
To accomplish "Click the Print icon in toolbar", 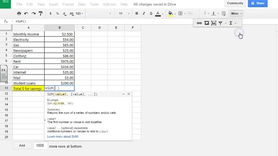I will (19, 13).
